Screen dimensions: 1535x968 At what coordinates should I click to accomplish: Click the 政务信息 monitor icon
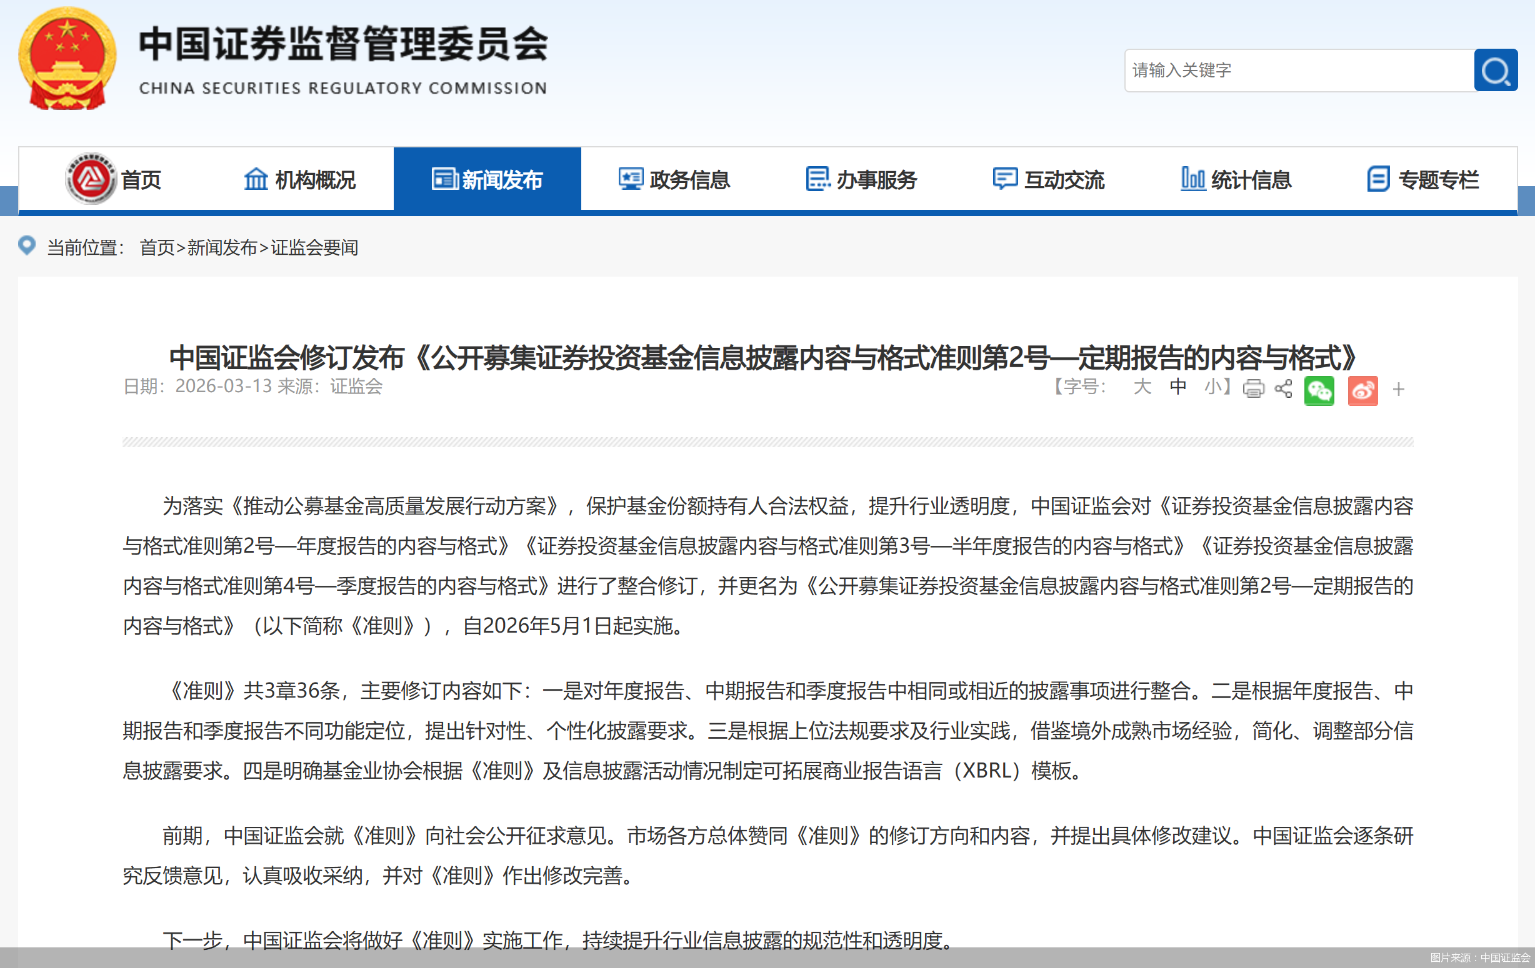click(x=631, y=179)
